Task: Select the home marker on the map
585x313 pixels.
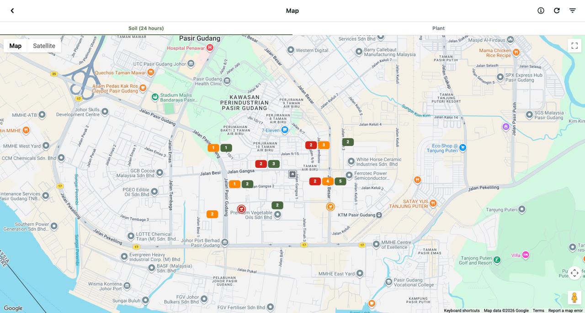Action: 292,174
